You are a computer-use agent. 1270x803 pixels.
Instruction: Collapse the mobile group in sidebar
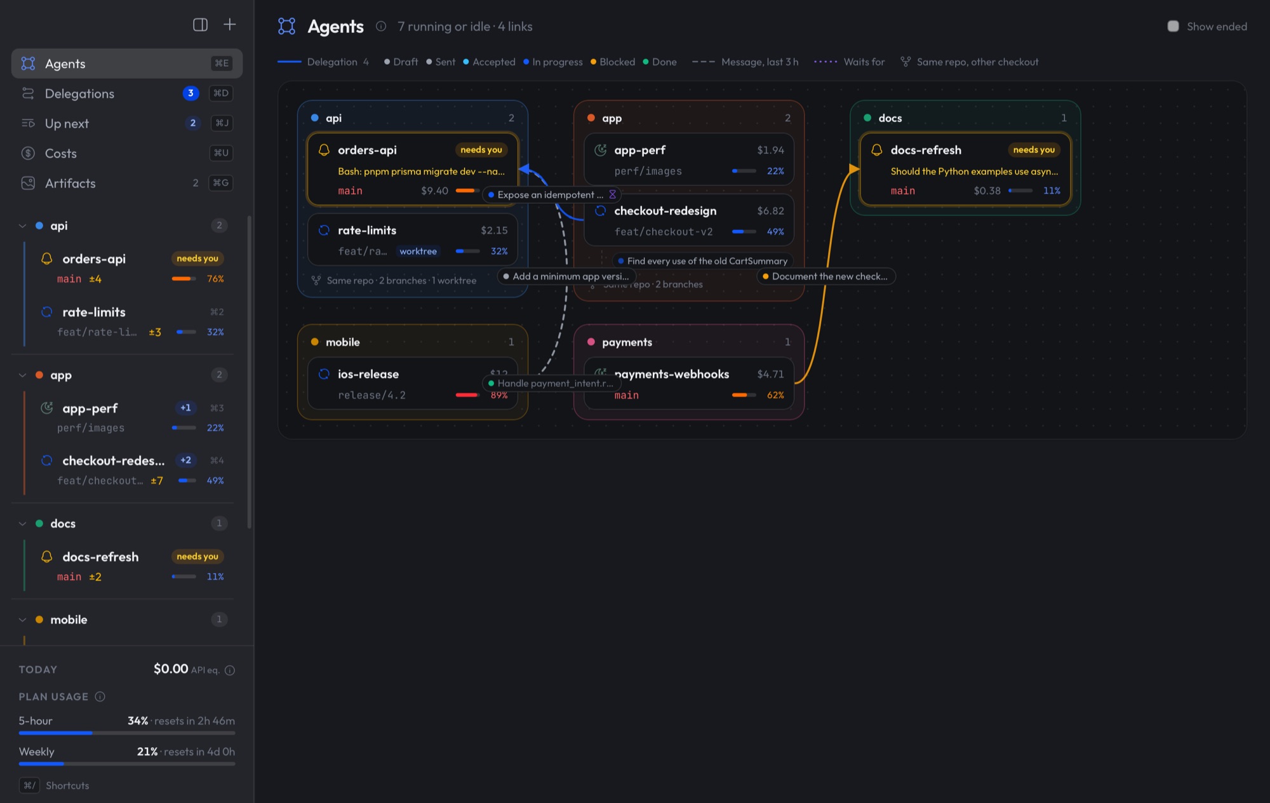(22, 619)
